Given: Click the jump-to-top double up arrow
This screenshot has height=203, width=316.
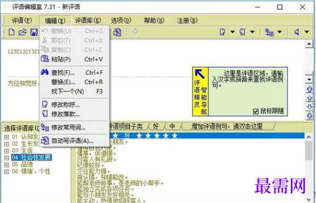Looking at the screenshot, I should click(x=309, y=89).
